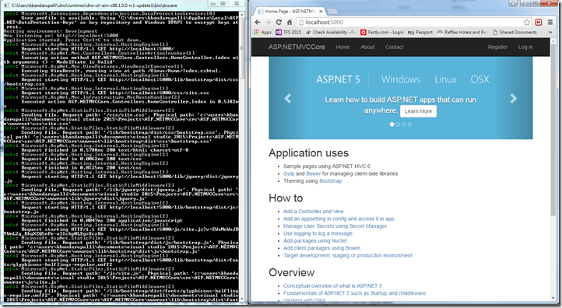
Task: Reload the localhost page
Action: coord(279,23)
